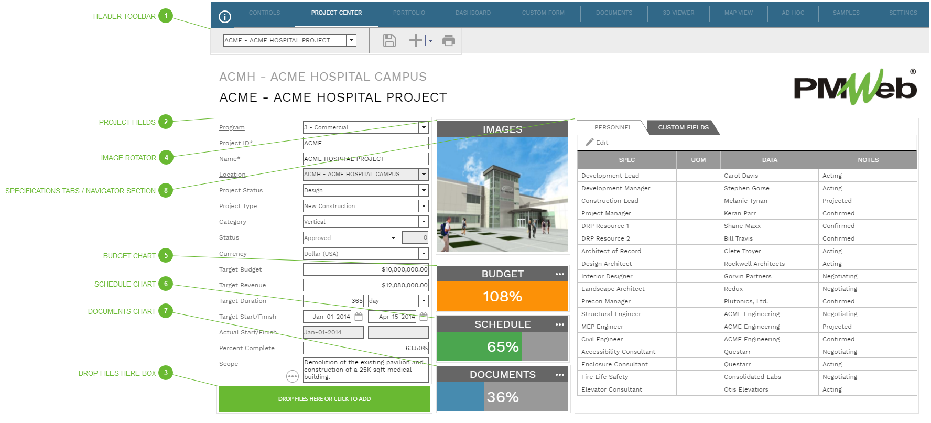The image size is (931, 423).
Task: Open the Currency dropdown
Action: pyautogui.click(x=424, y=254)
